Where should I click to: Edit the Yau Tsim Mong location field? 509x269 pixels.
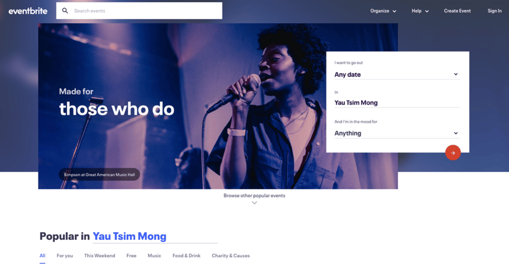pyautogui.click(x=397, y=103)
